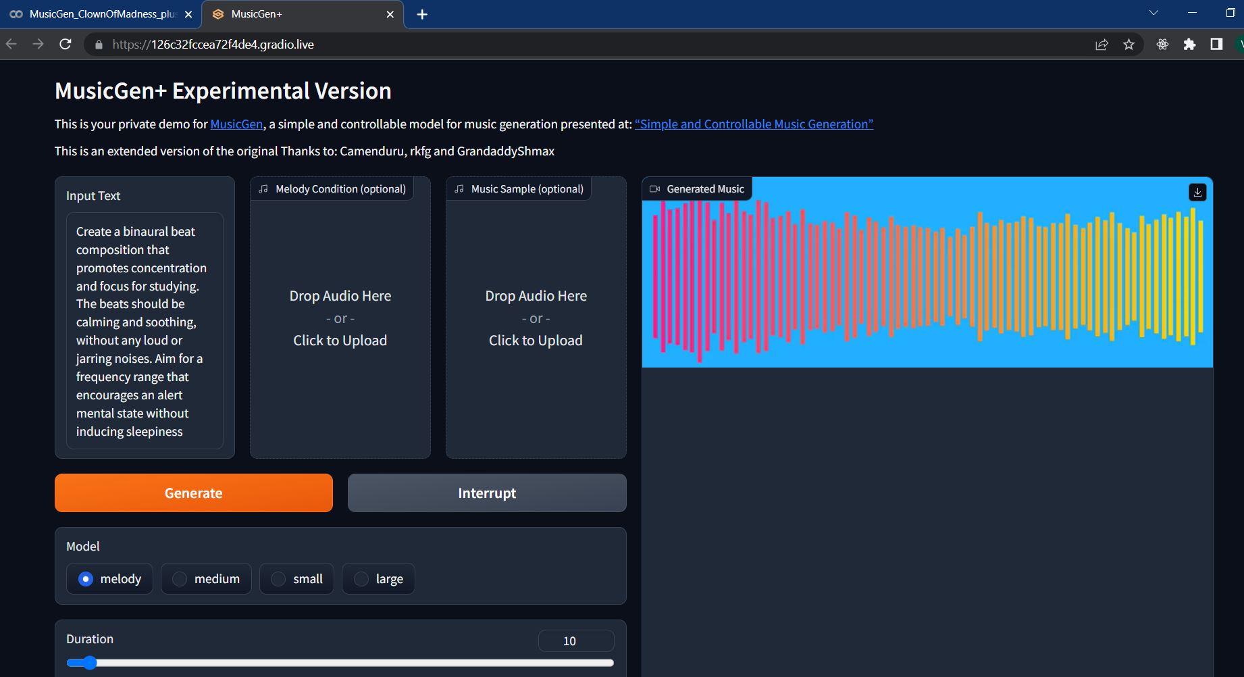
Task: Bookmark this page with the star
Action: pos(1129,45)
